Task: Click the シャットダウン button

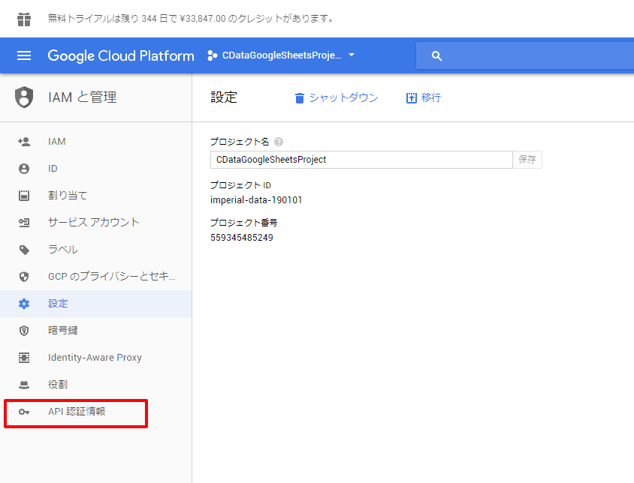Action: coord(337,97)
